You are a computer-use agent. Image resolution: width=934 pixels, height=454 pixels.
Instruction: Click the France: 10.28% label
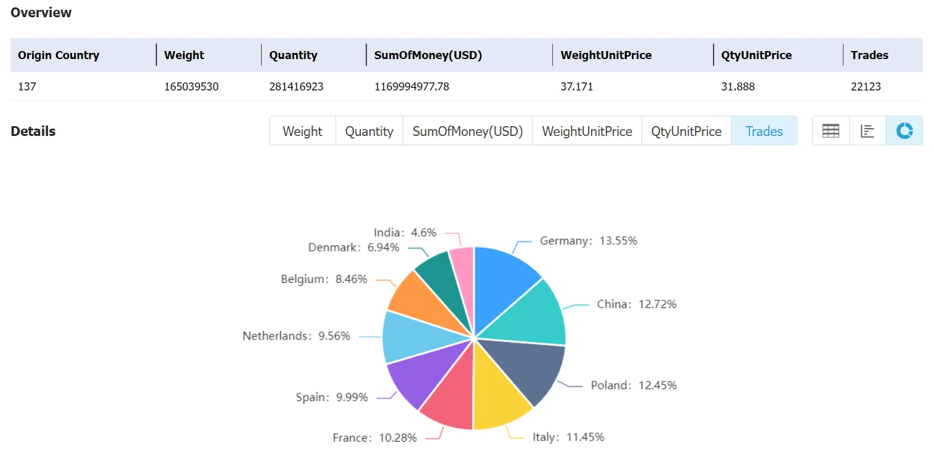(x=375, y=437)
